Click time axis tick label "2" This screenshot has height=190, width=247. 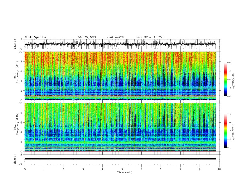64,169
